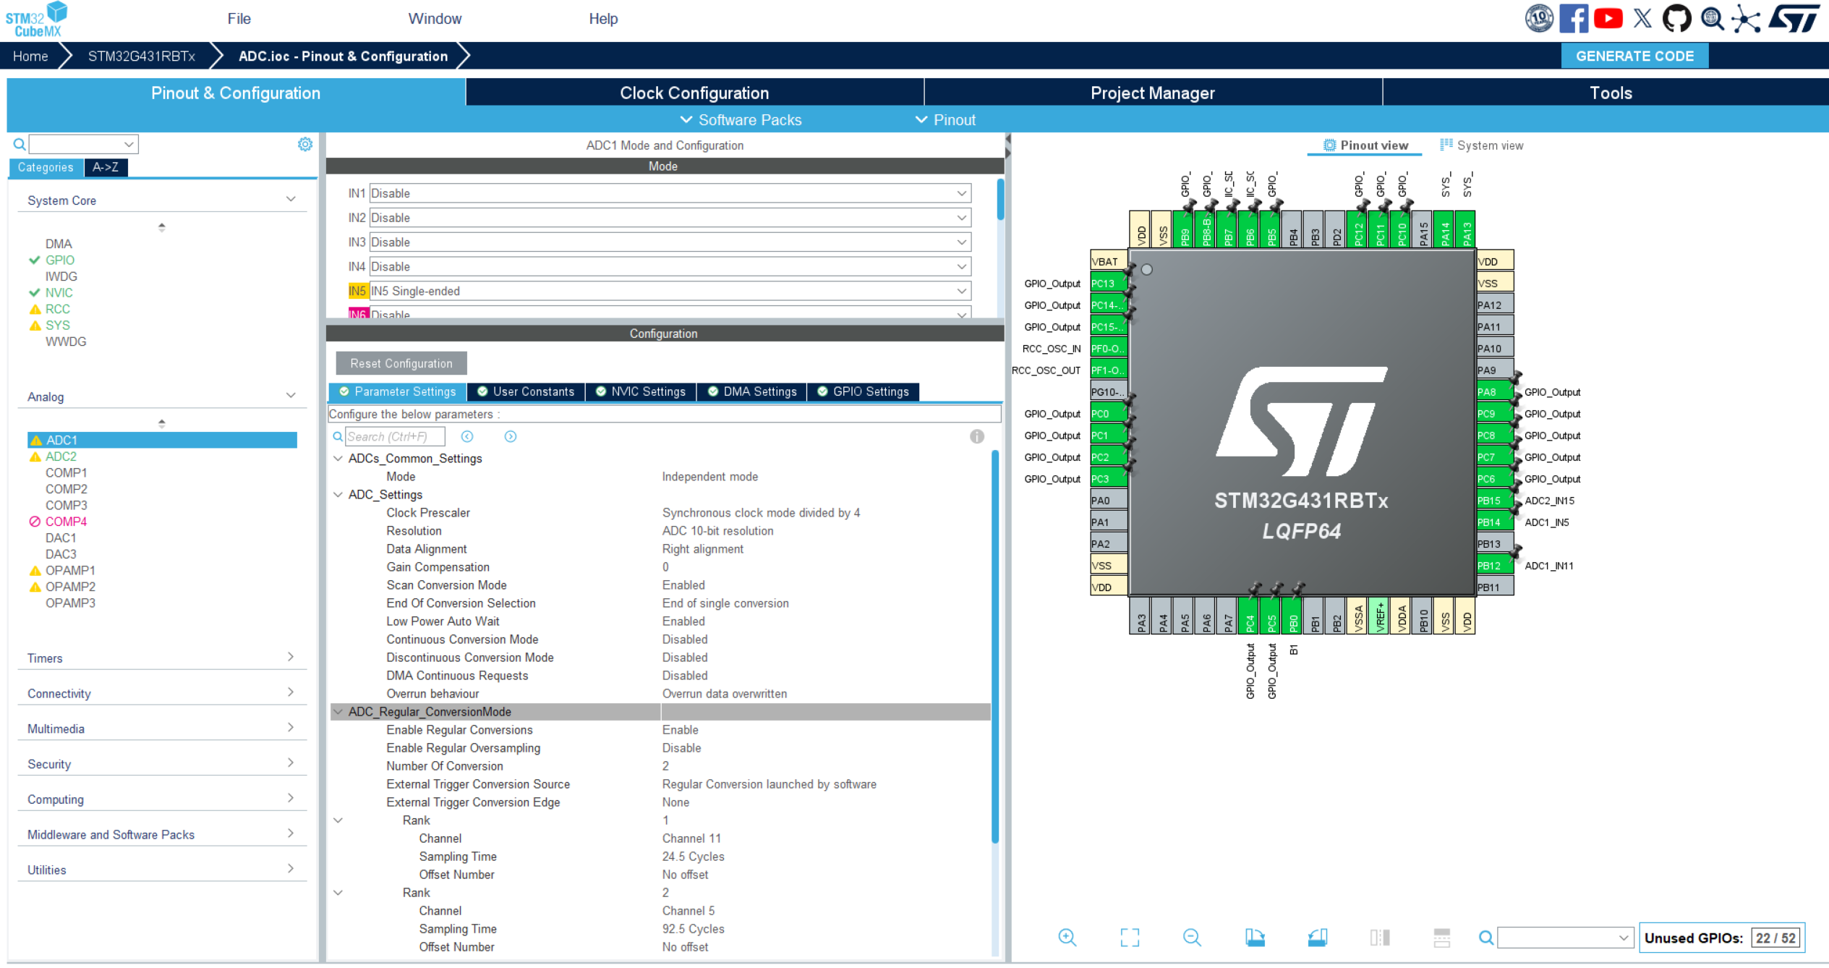
Task: Open the Clock Configuration tab
Action: [x=694, y=93]
